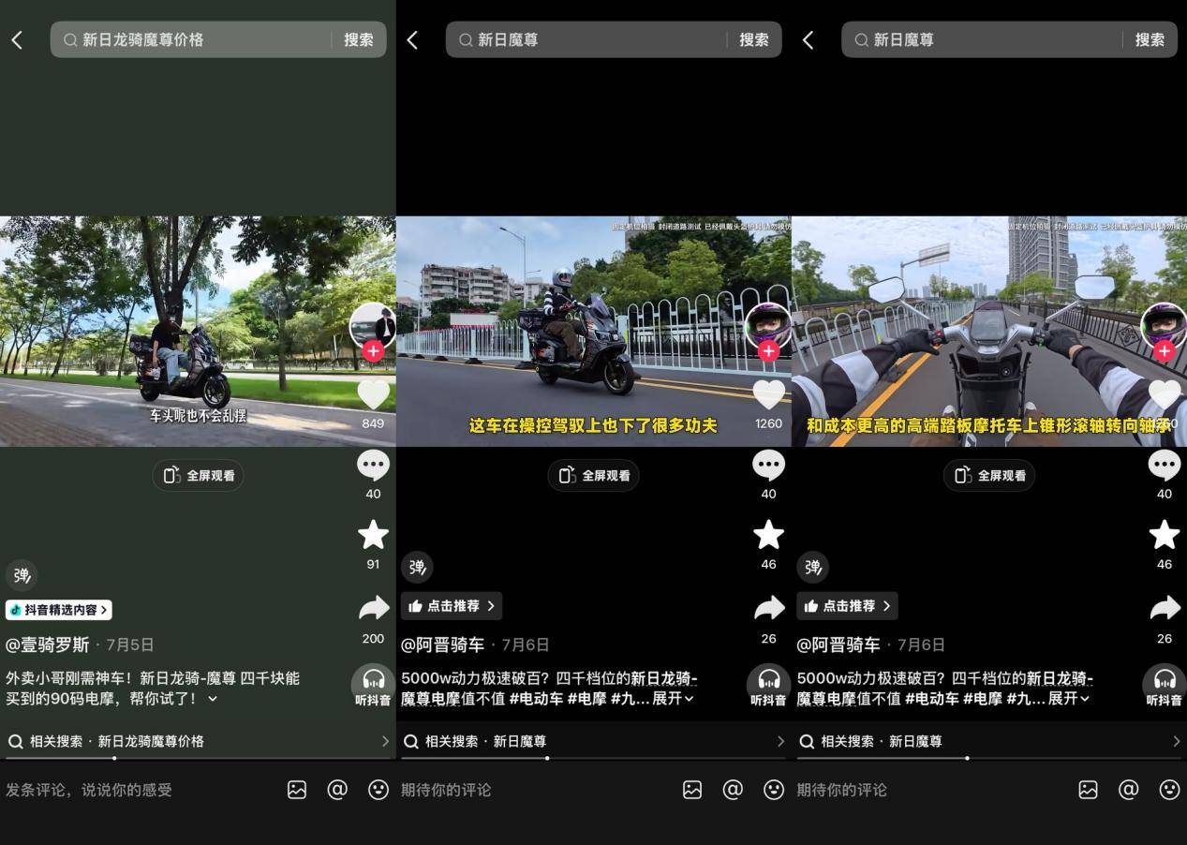Viewport: 1187px width, 845px height.
Task: Open 点击推荐 chevron button in right screenshot
Action: pyautogui.click(x=847, y=606)
